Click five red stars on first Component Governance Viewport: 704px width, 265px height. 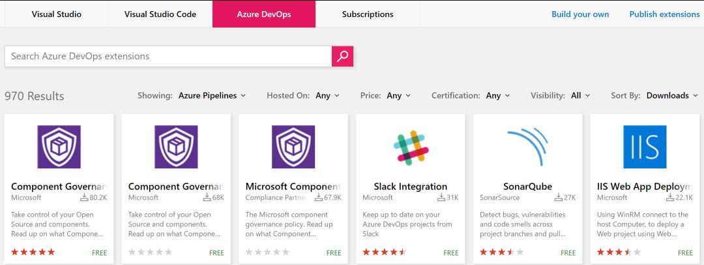coord(33,252)
